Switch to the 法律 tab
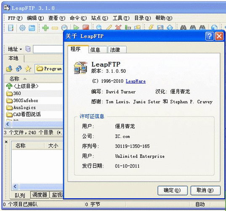Screen dimensions: 226x211 tap(117, 50)
